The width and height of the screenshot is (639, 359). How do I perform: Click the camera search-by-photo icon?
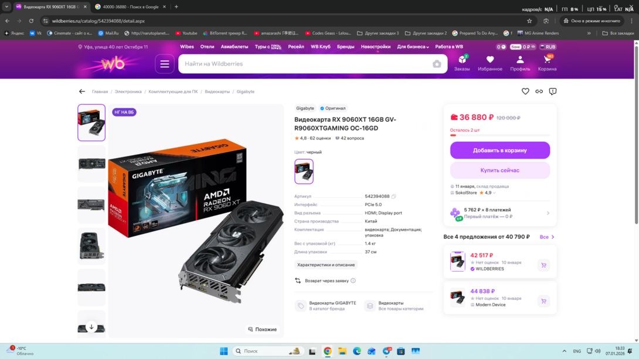437,64
